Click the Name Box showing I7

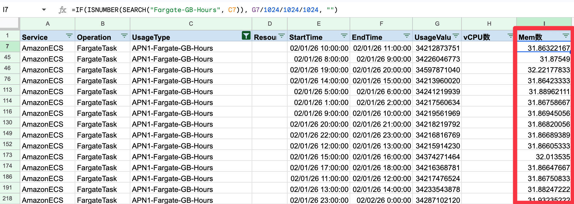[x=18, y=10]
